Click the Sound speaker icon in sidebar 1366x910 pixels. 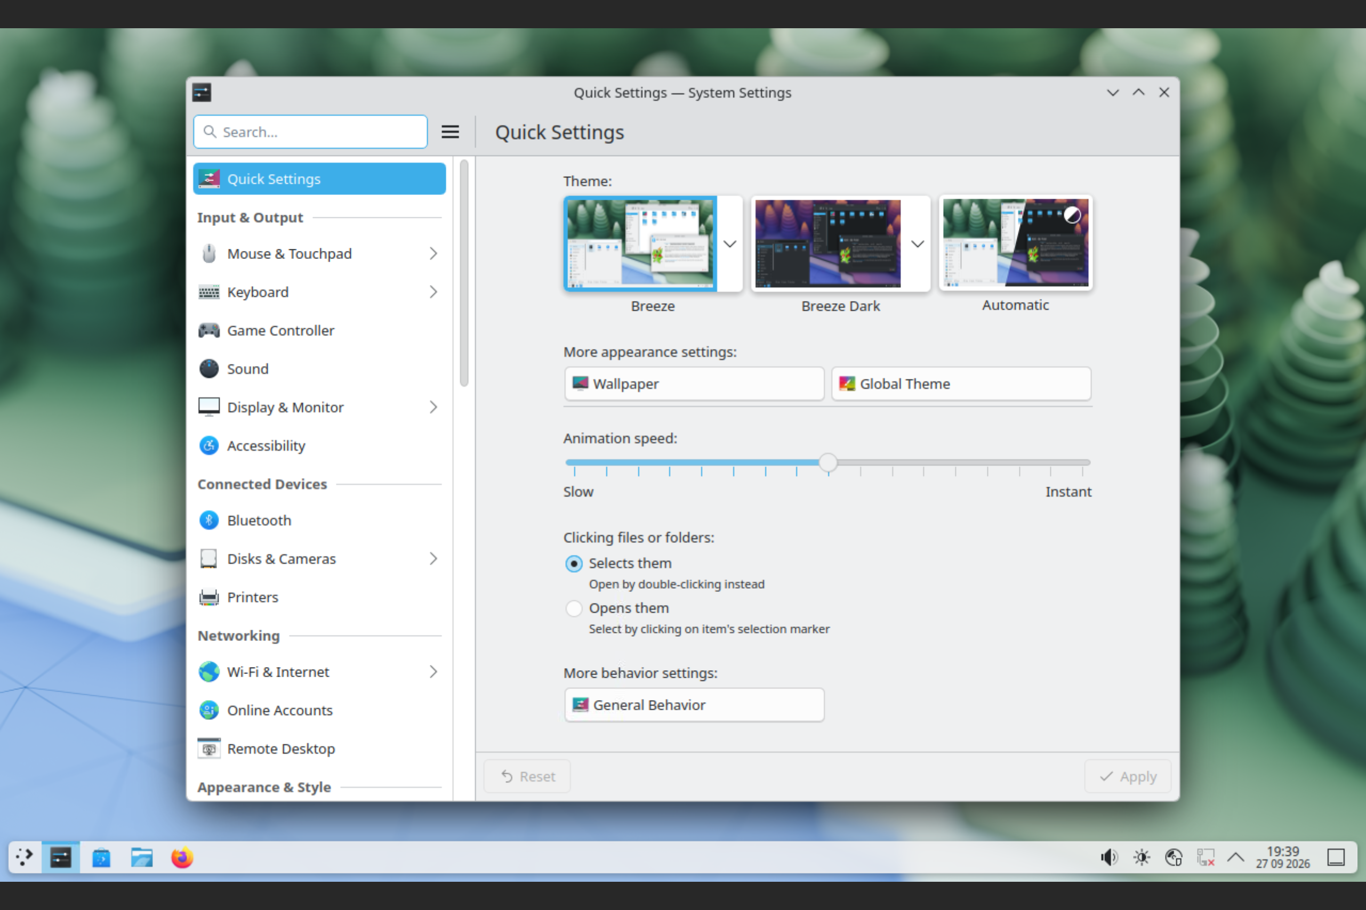(x=208, y=369)
